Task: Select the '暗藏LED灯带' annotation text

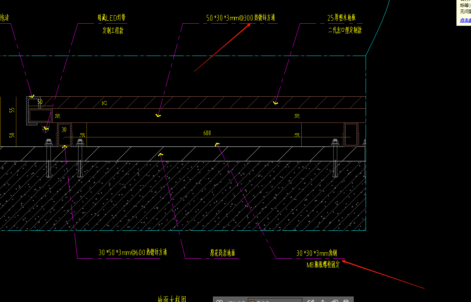Action: 112,17
